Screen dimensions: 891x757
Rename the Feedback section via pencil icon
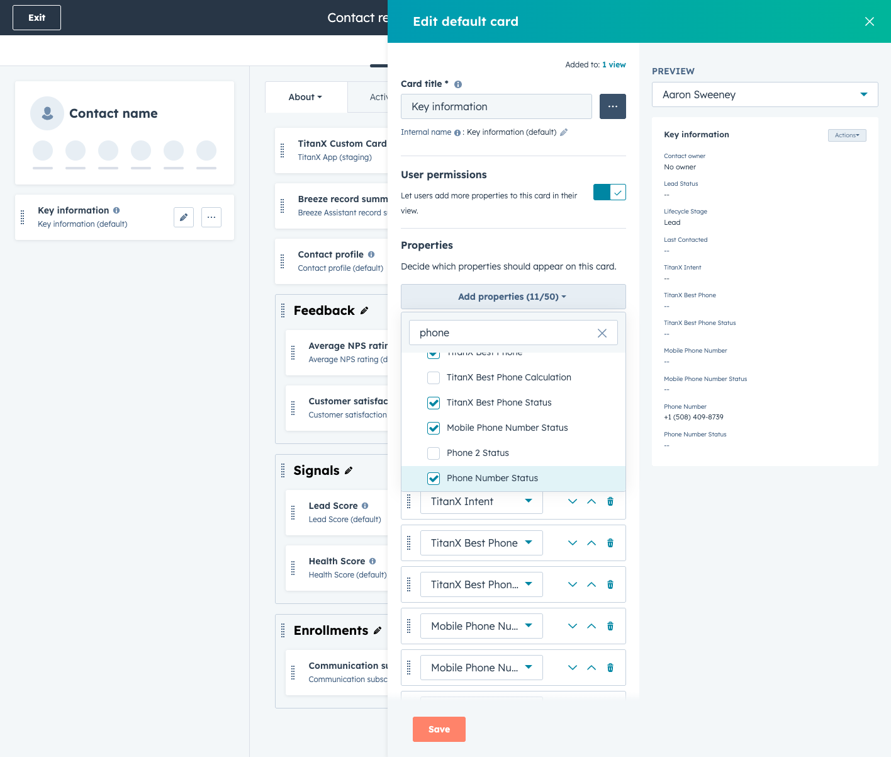tap(364, 310)
